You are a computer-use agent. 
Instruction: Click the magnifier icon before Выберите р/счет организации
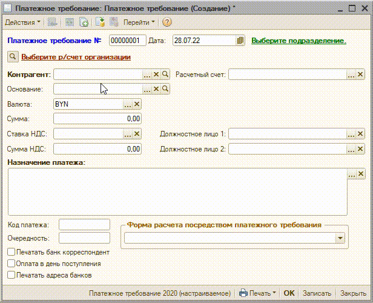(13, 57)
